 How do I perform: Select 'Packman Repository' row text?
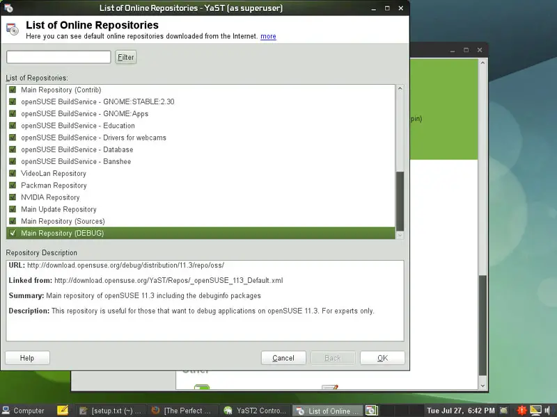pos(54,185)
